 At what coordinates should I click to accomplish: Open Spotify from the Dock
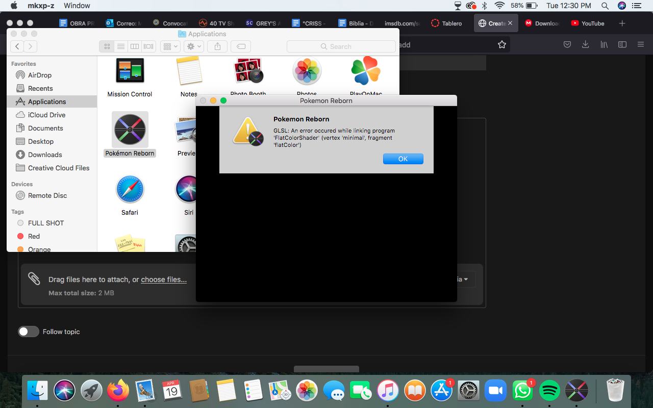click(549, 391)
